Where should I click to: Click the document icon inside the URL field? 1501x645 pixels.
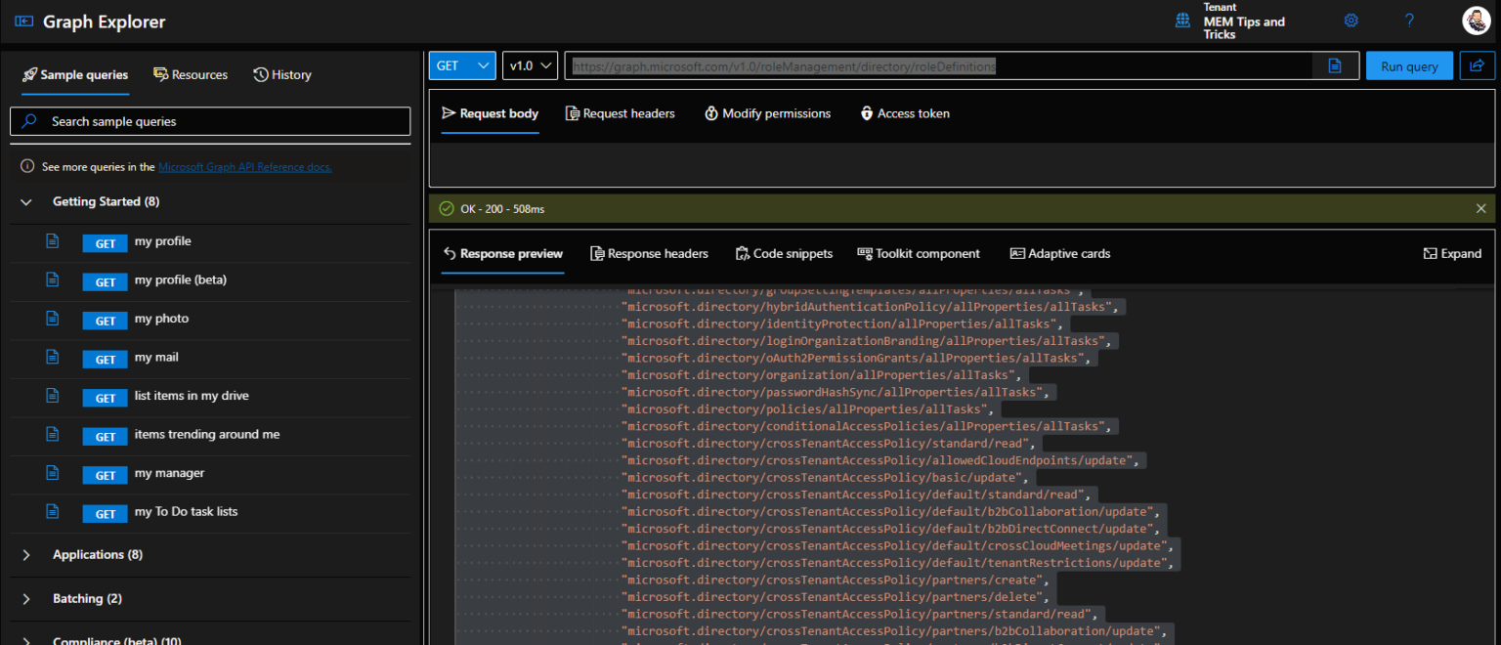point(1335,65)
